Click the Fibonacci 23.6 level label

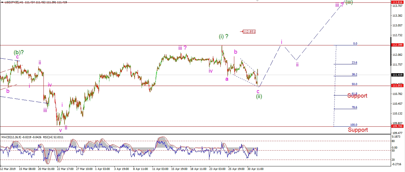pyautogui.click(x=354, y=63)
